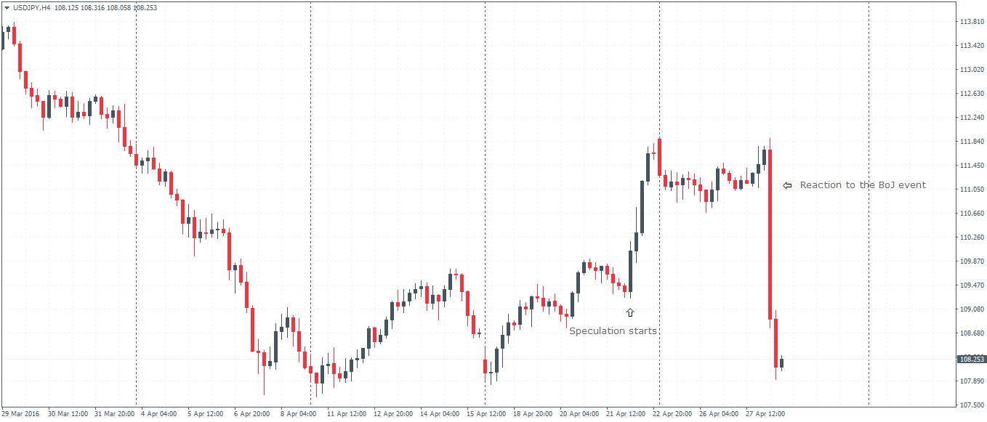Click the 'Reaction to the BoJ event' label

[863, 185]
